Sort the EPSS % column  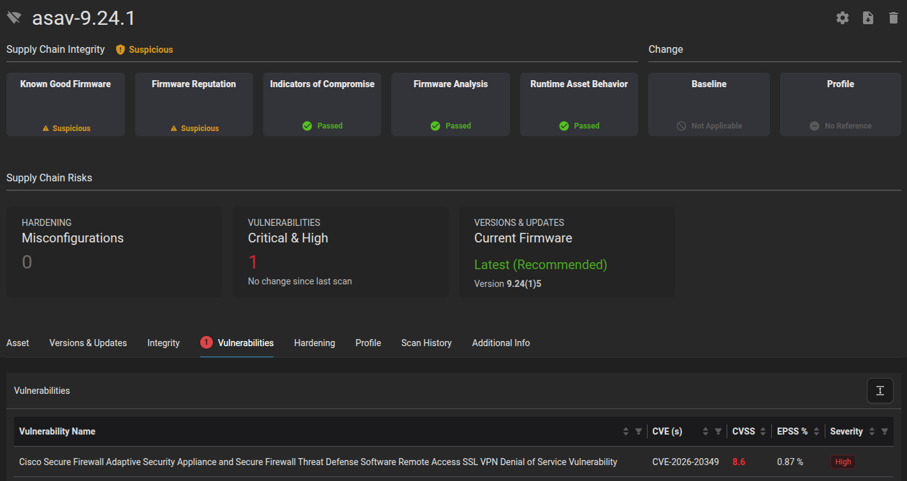coord(816,431)
